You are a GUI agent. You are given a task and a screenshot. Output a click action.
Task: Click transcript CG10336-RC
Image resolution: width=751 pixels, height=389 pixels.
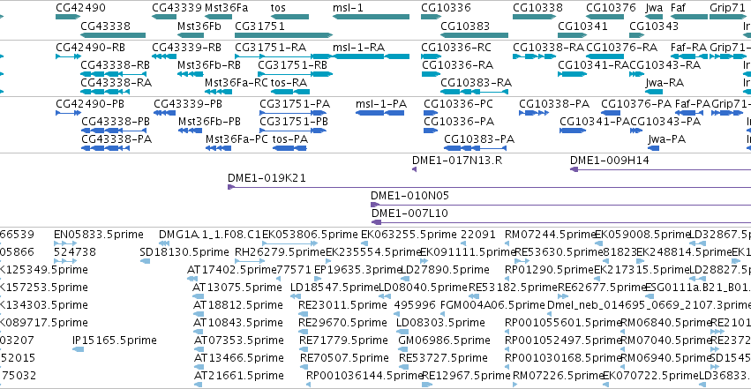click(x=456, y=48)
